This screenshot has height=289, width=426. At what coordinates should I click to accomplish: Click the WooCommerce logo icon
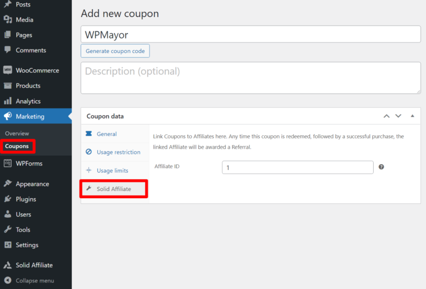(8, 70)
